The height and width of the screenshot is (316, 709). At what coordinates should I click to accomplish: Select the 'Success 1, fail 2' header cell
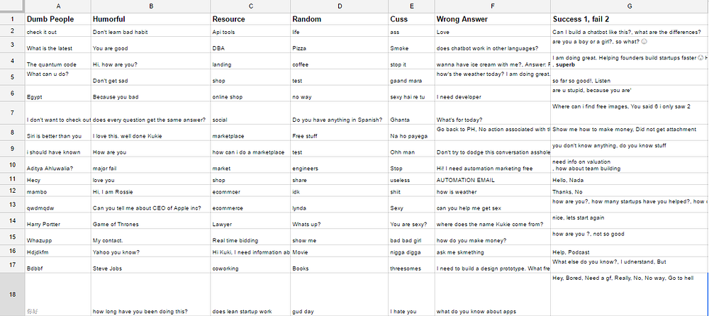tap(630, 19)
